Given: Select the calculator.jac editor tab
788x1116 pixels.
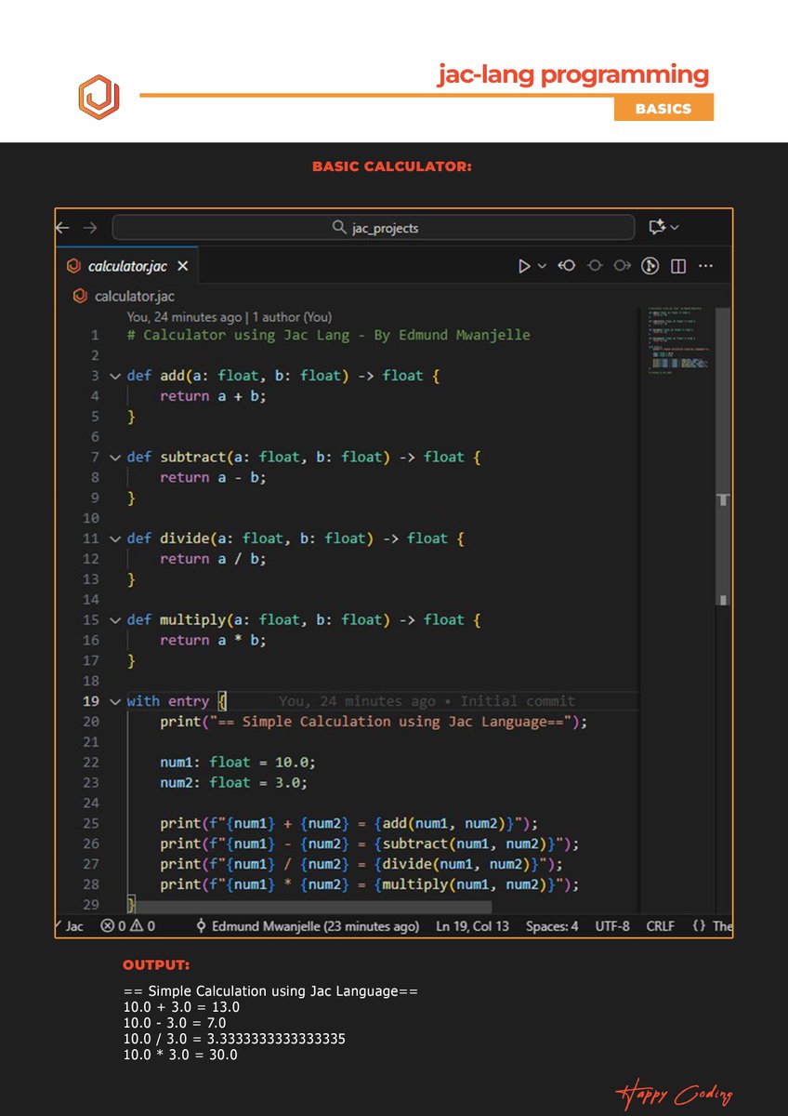Looking at the screenshot, I should coord(127,266).
